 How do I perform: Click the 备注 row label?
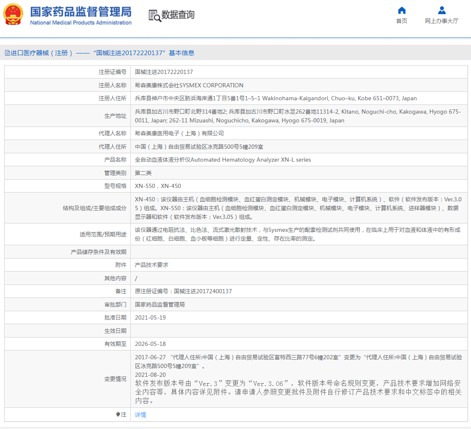121,291
